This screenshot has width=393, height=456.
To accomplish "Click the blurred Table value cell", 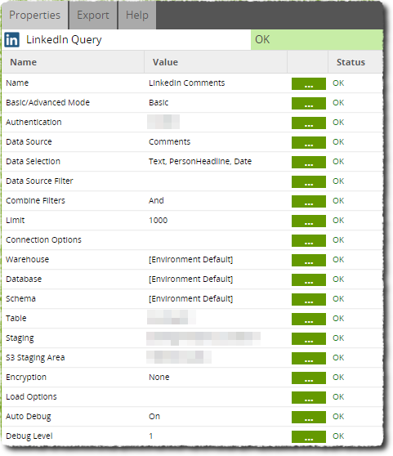I will click(172, 317).
